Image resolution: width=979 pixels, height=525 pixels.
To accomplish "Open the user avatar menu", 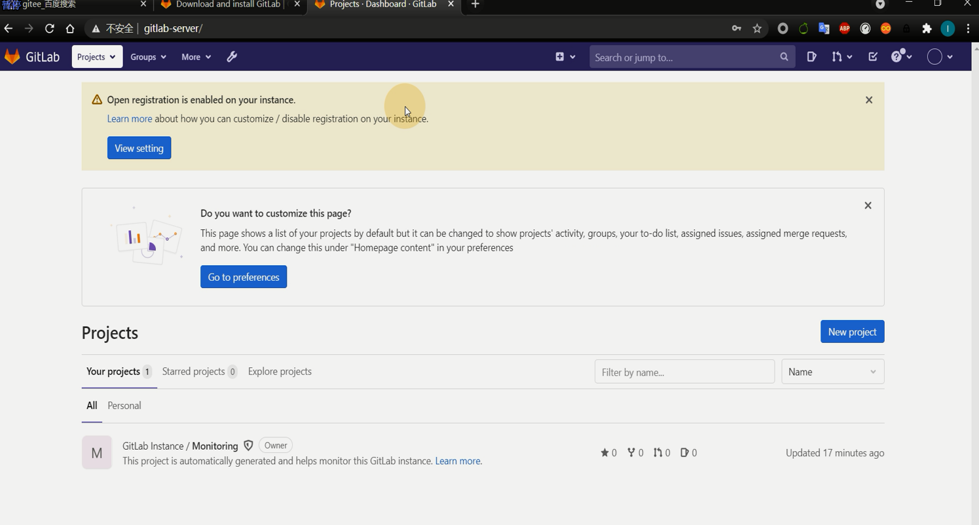I will [940, 57].
